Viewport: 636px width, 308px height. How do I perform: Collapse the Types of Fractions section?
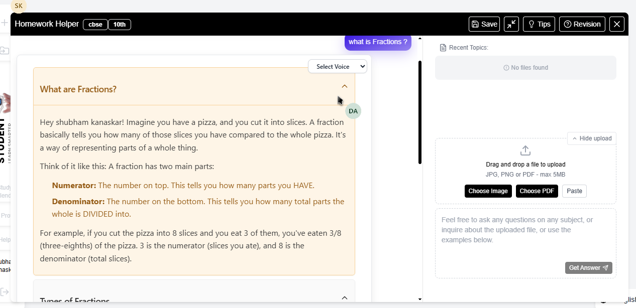pyautogui.click(x=344, y=298)
